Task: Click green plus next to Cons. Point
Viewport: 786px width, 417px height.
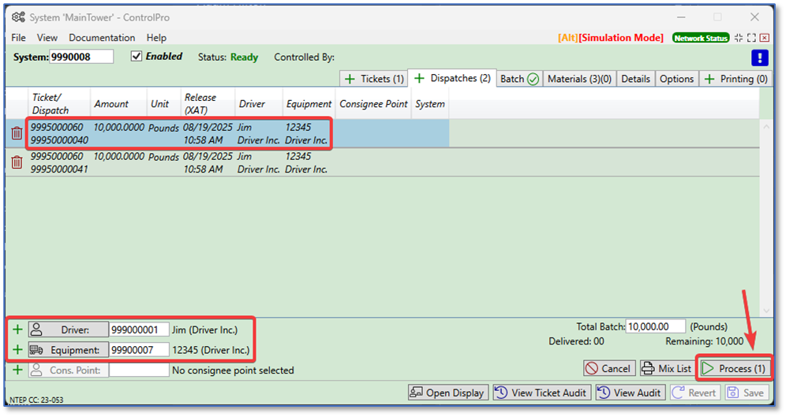Action: 17,370
